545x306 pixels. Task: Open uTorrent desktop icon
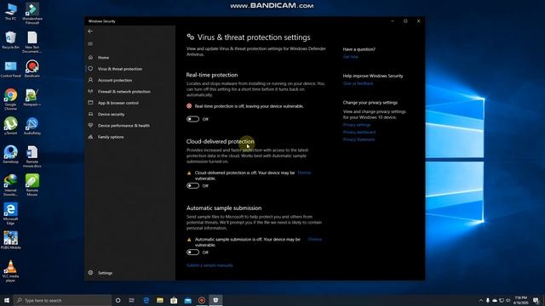pyautogui.click(x=10, y=126)
